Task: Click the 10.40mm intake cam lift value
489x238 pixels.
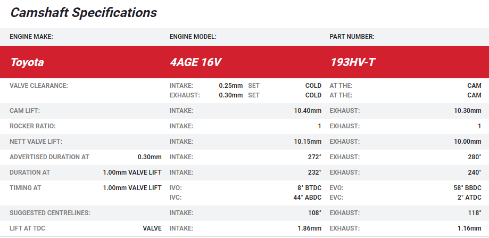Action: point(308,111)
